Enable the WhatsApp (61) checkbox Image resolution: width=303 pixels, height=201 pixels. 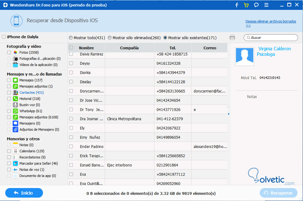pyautogui.click(x=9, y=111)
